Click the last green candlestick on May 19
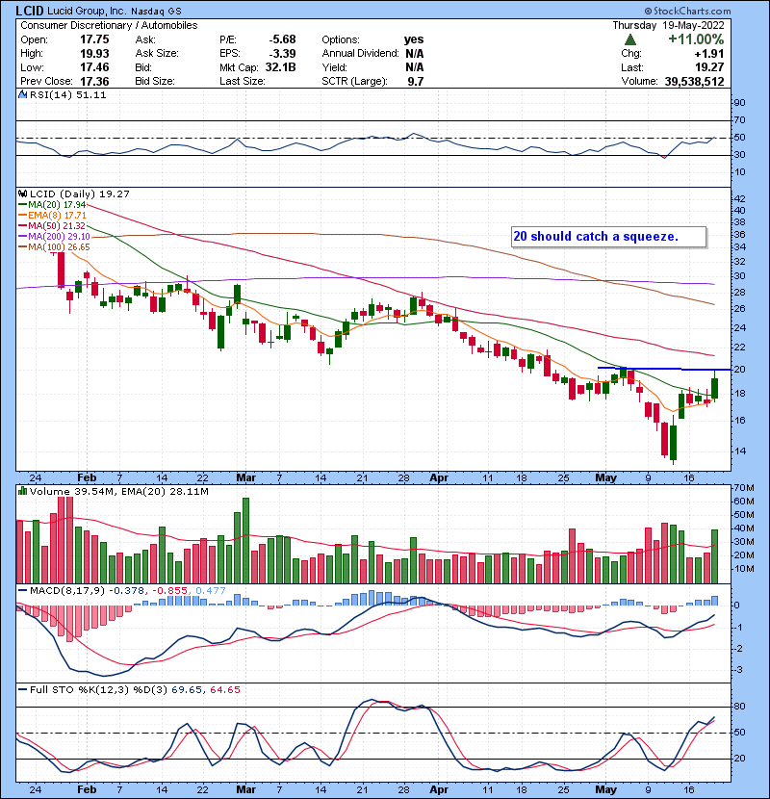 [715, 387]
